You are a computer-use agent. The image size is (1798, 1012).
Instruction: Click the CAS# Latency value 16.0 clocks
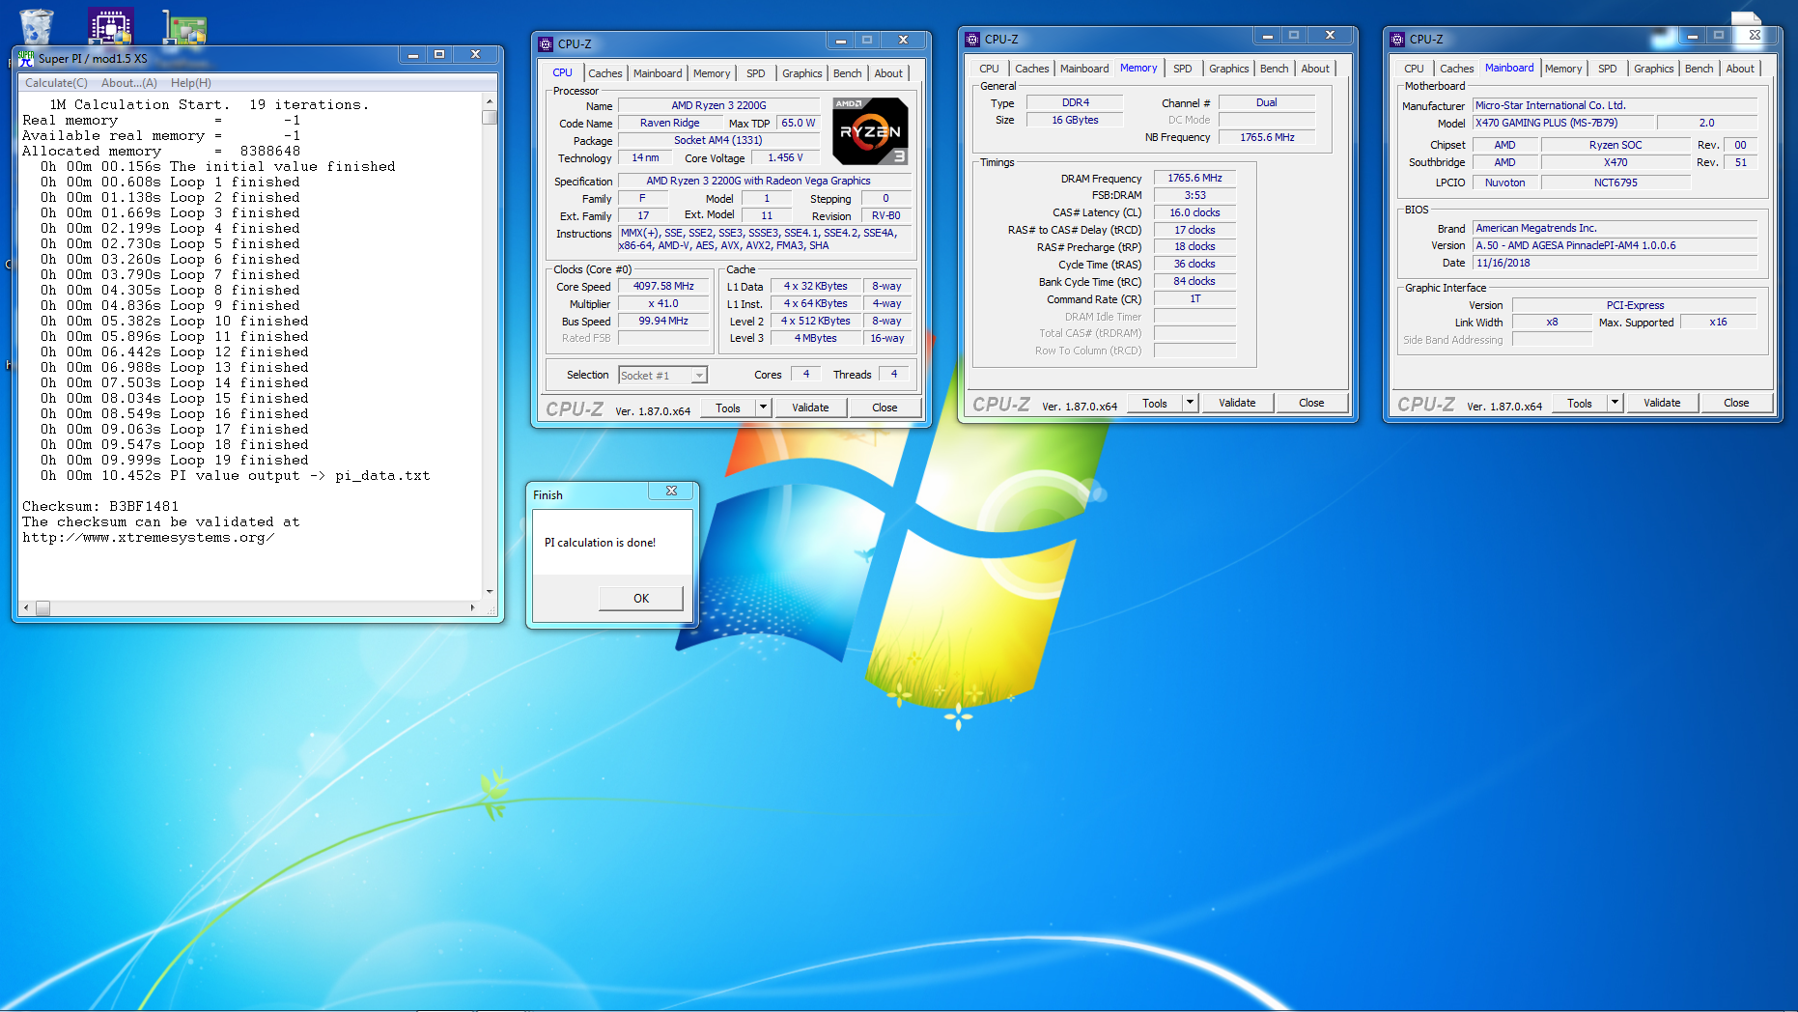[x=1194, y=212]
